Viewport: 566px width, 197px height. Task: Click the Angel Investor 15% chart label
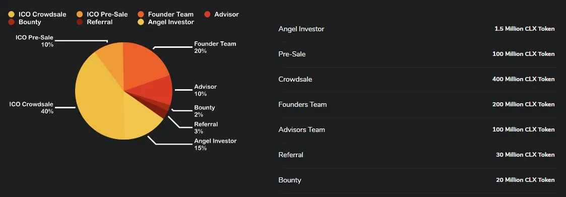click(215, 144)
